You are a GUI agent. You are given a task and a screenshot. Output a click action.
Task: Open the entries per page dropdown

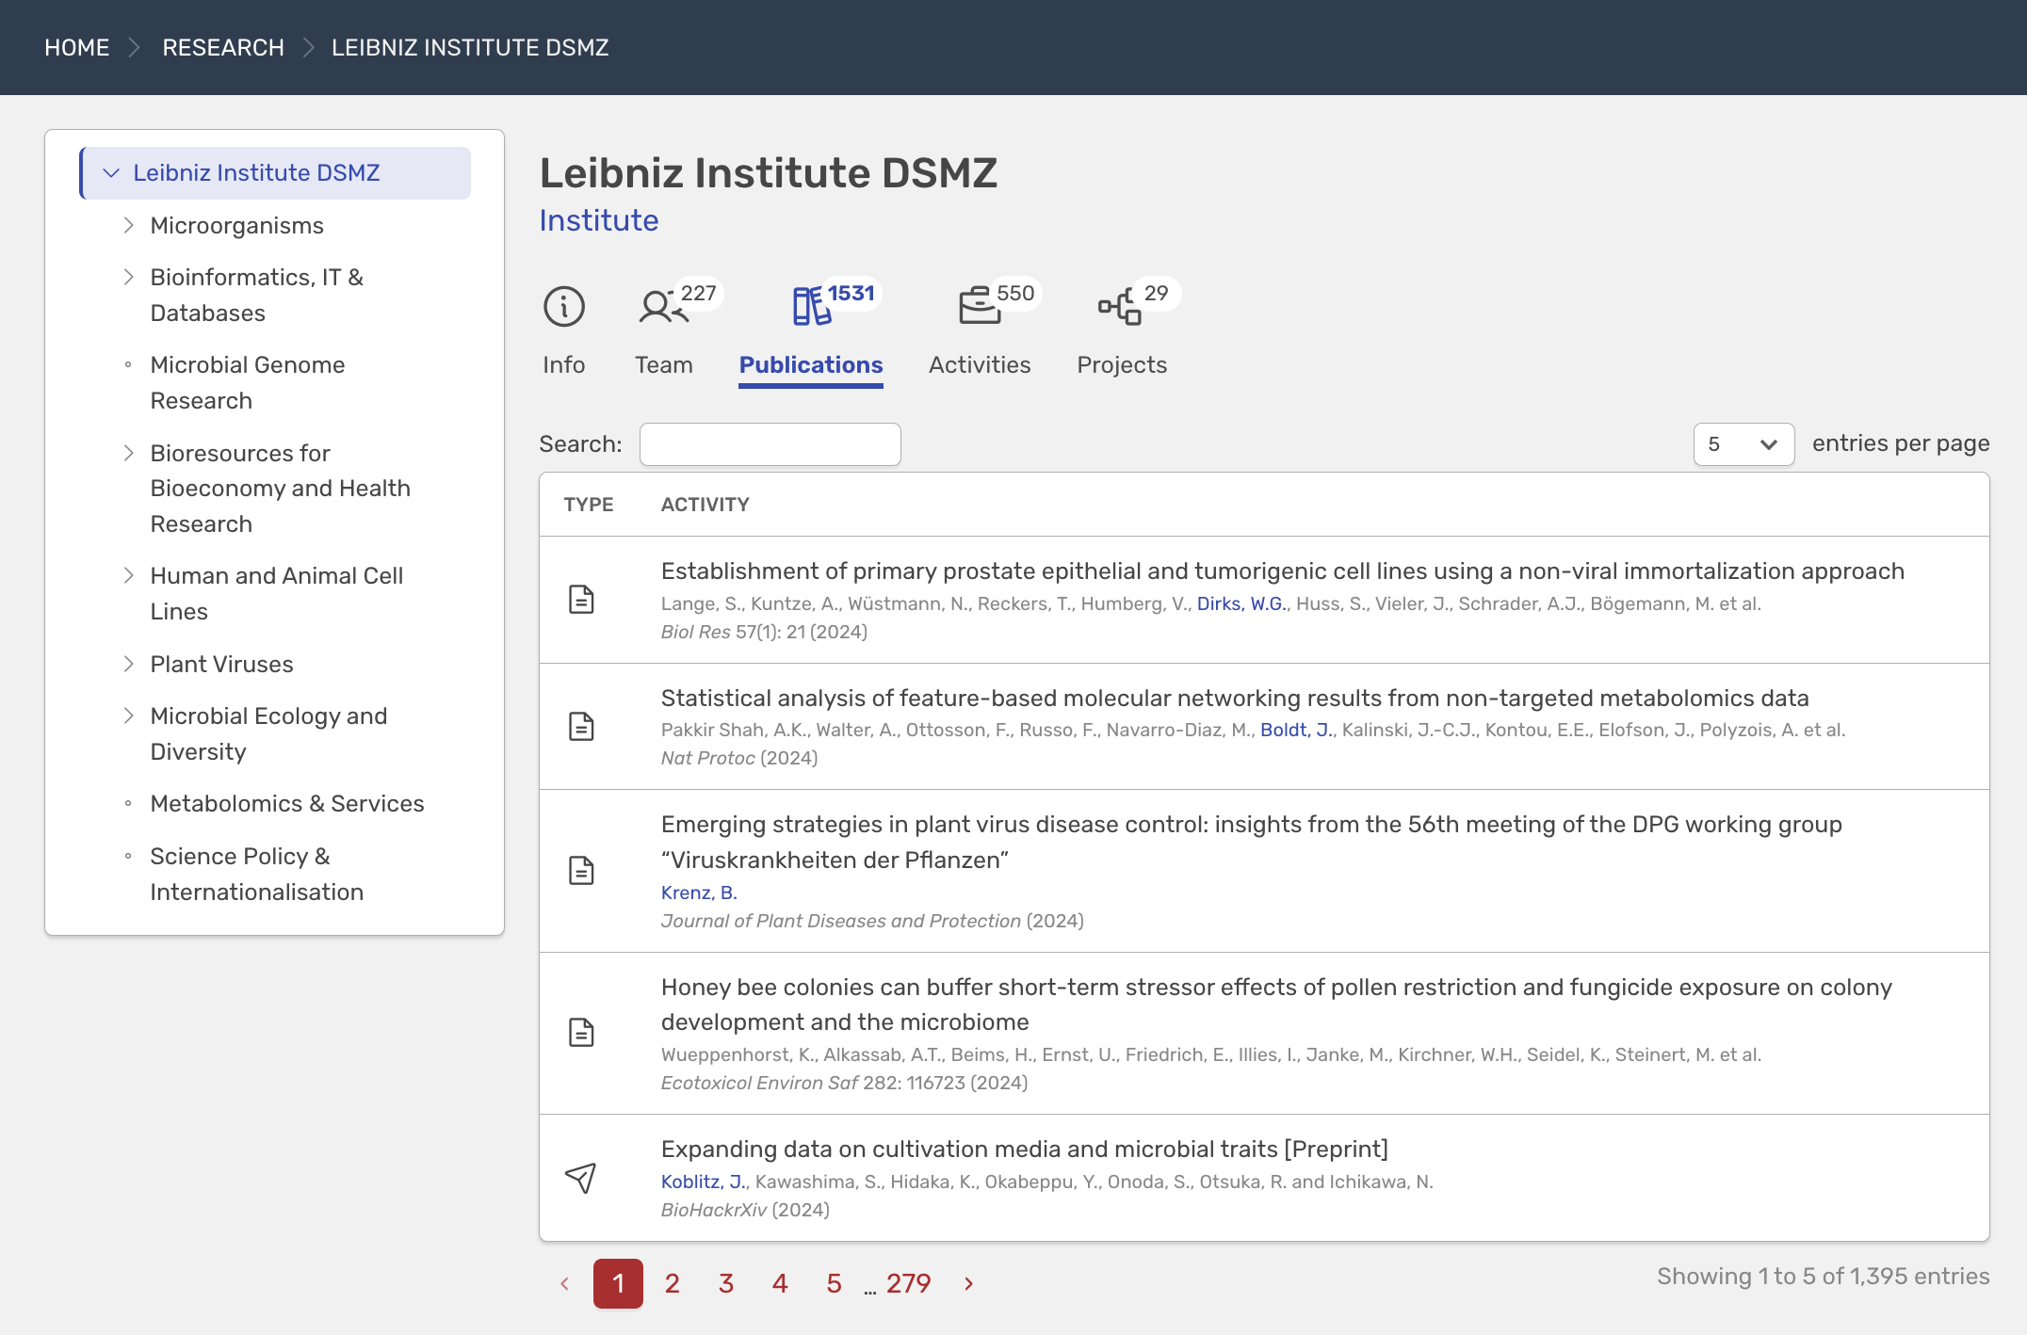(x=1743, y=444)
